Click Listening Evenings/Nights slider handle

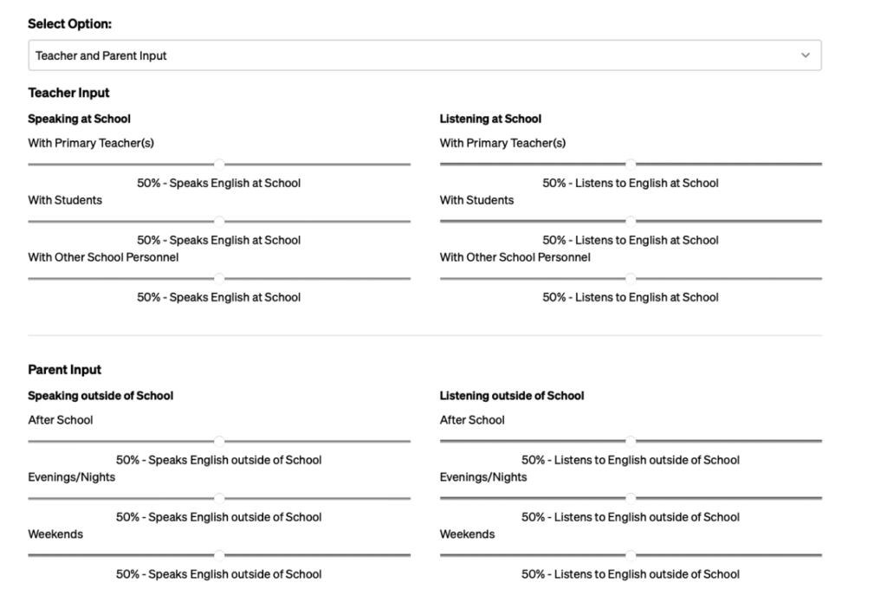631,498
